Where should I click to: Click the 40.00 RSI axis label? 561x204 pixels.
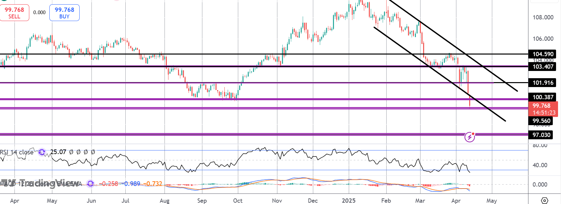click(x=540, y=165)
